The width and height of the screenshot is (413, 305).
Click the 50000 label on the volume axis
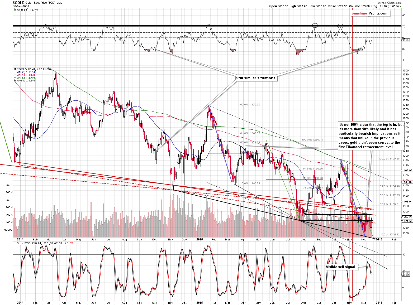point(8,230)
